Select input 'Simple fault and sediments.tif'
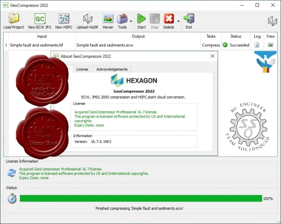 click(37, 45)
